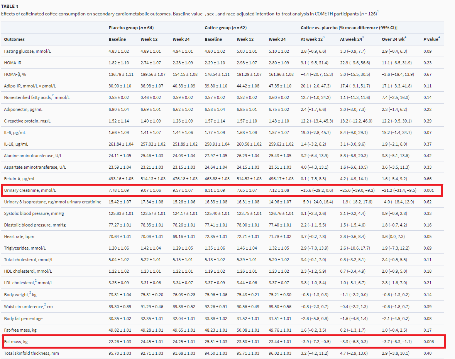Click the "At week 12" column header
Image resolution: width=455 pixels, height=359 pixels.
click(x=313, y=39)
